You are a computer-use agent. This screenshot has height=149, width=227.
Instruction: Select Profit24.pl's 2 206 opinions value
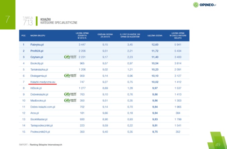pyautogui.click(x=82, y=51)
